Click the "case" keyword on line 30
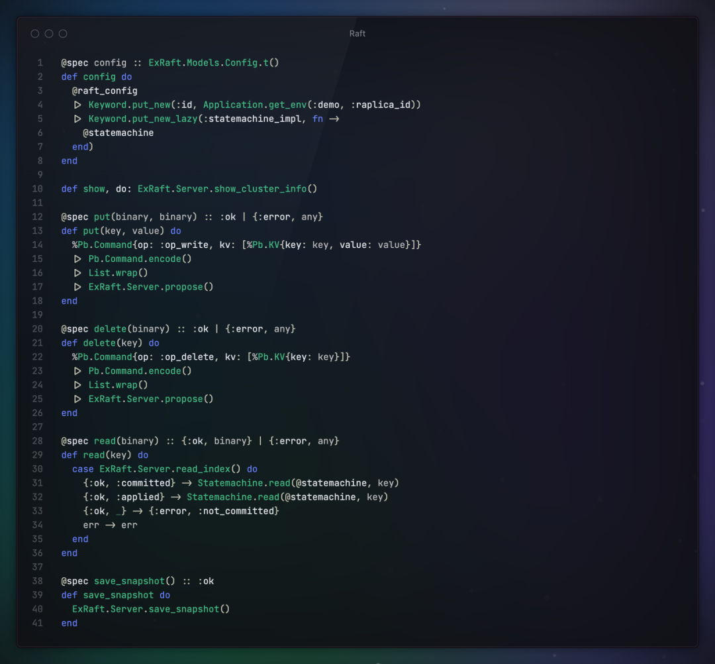This screenshot has width=715, height=664. [x=83, y=469]
